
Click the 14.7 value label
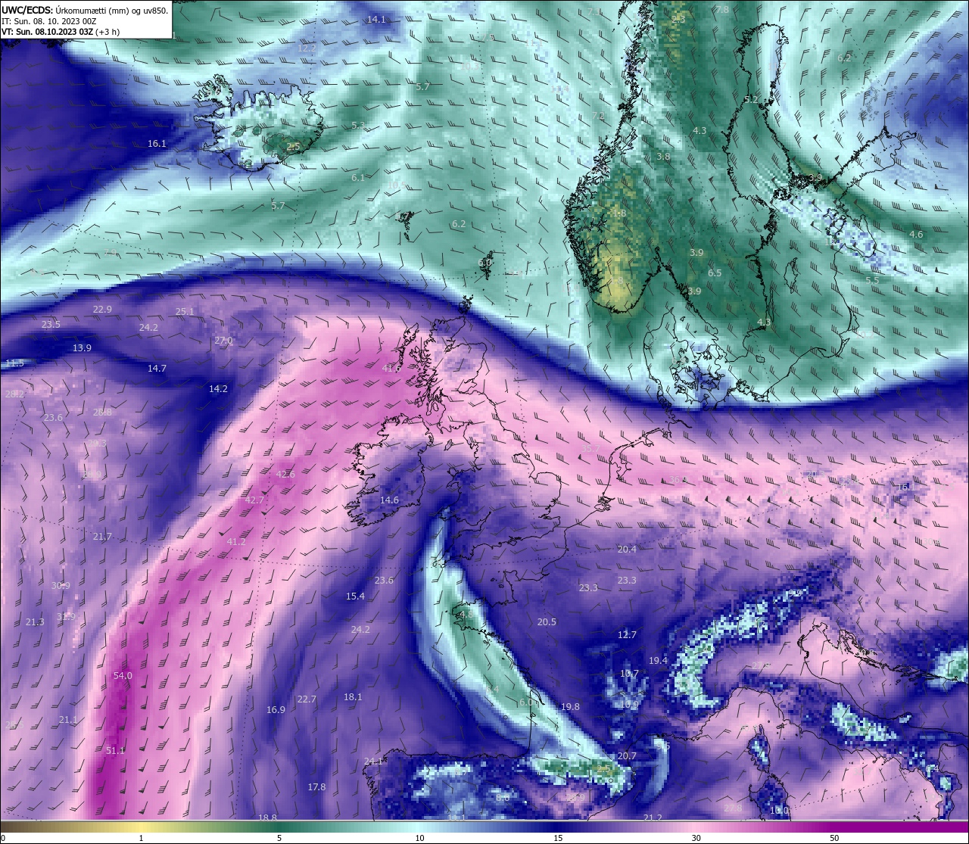157,369
